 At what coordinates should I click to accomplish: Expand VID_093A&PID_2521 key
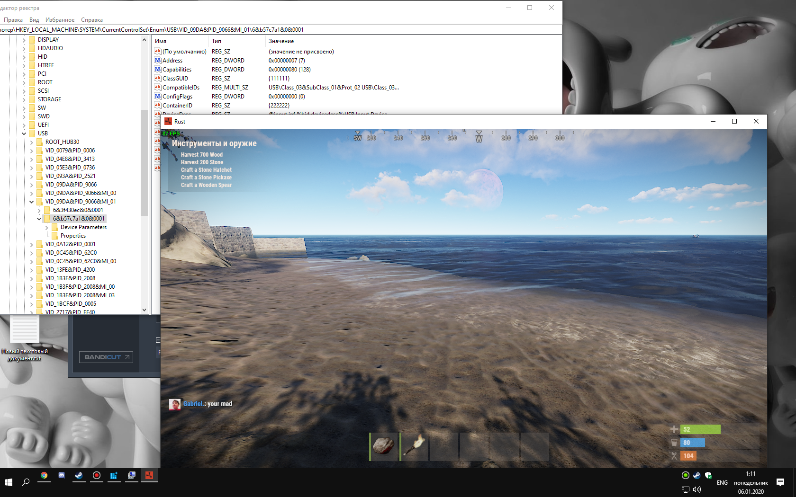[32, 176]
